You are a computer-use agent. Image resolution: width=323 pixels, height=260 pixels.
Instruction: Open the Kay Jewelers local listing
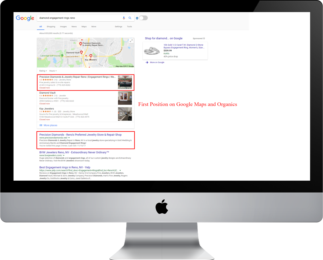pyautogui.click(x=47, y=108)
